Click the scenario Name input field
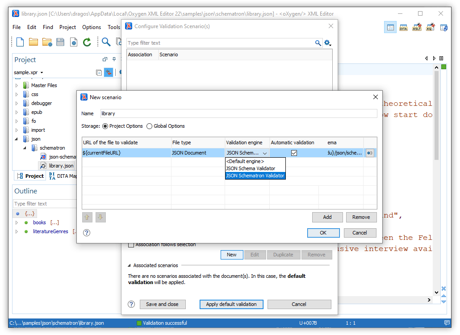 coord(239,113)
